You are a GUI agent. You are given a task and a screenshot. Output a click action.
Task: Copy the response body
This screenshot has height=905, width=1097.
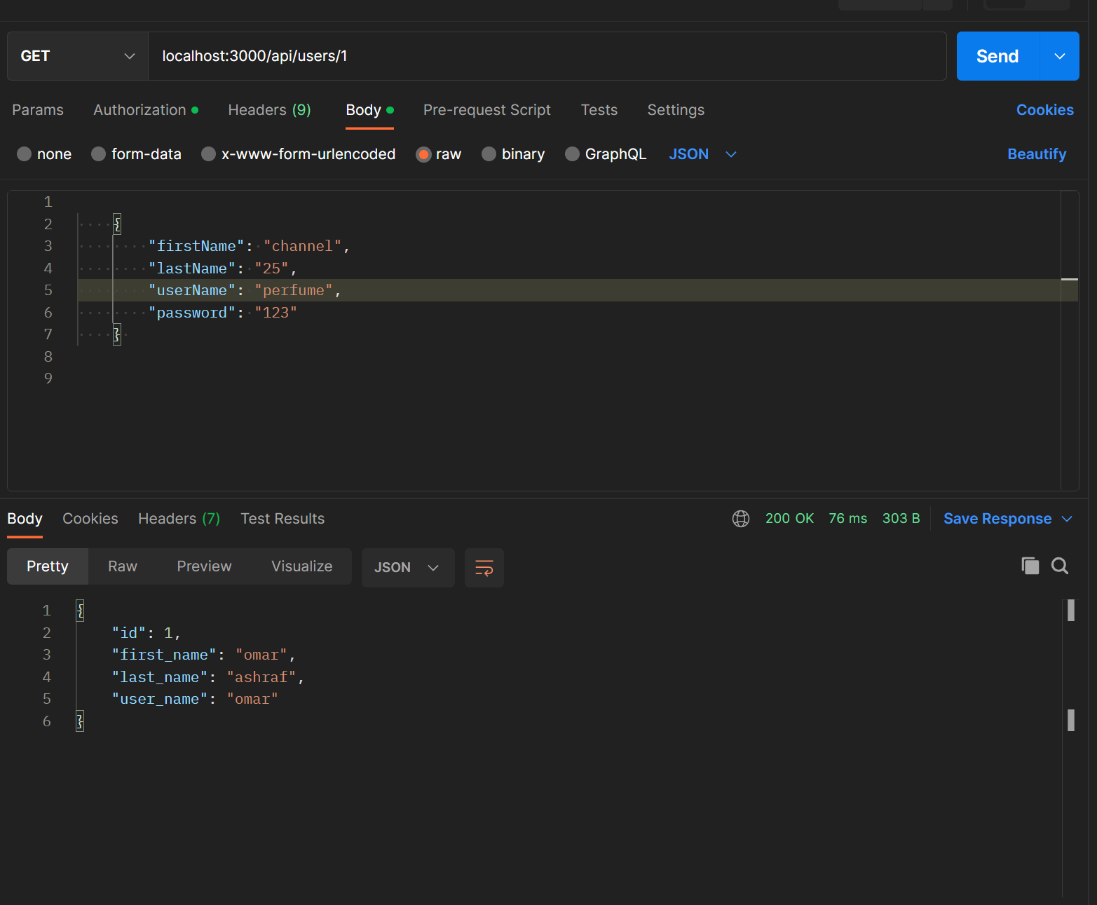point(1030,566)
